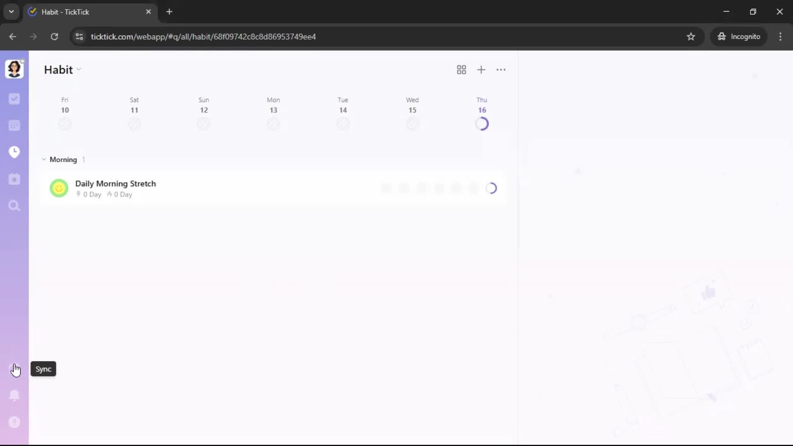
Task: Open the Calendar view in sidebar
Action: click(x=14, y=126)
